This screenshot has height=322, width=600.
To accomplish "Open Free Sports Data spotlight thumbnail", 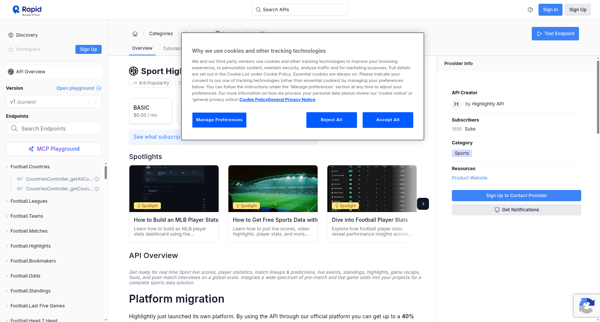I will click(x=273, y=188).
